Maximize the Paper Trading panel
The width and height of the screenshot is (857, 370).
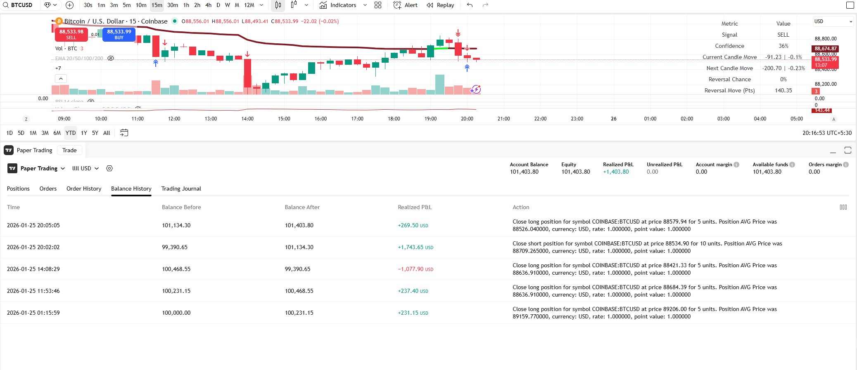(848, 150)
